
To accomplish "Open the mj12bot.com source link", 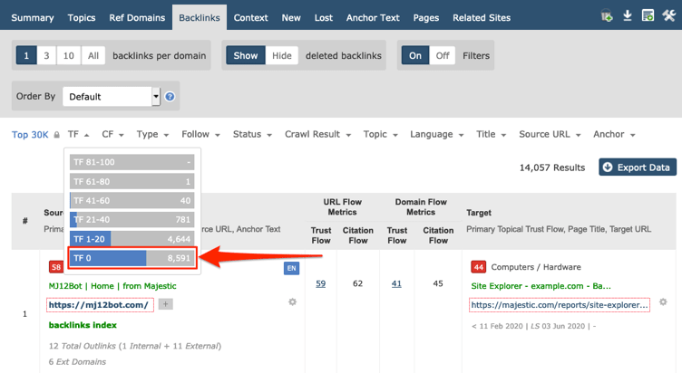I will coord(99,305).
